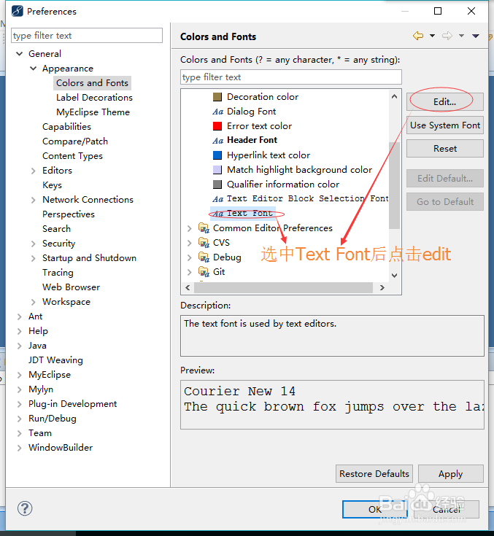Viewport: 494px width, 536px height.
Task: Click the font list scroll up arrow
Action: pyautogui.click(x=394, y=97)
